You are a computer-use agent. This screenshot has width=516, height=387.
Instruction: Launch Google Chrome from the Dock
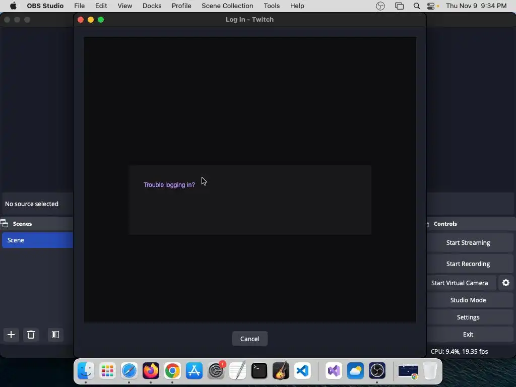click(x=172, y=371)
